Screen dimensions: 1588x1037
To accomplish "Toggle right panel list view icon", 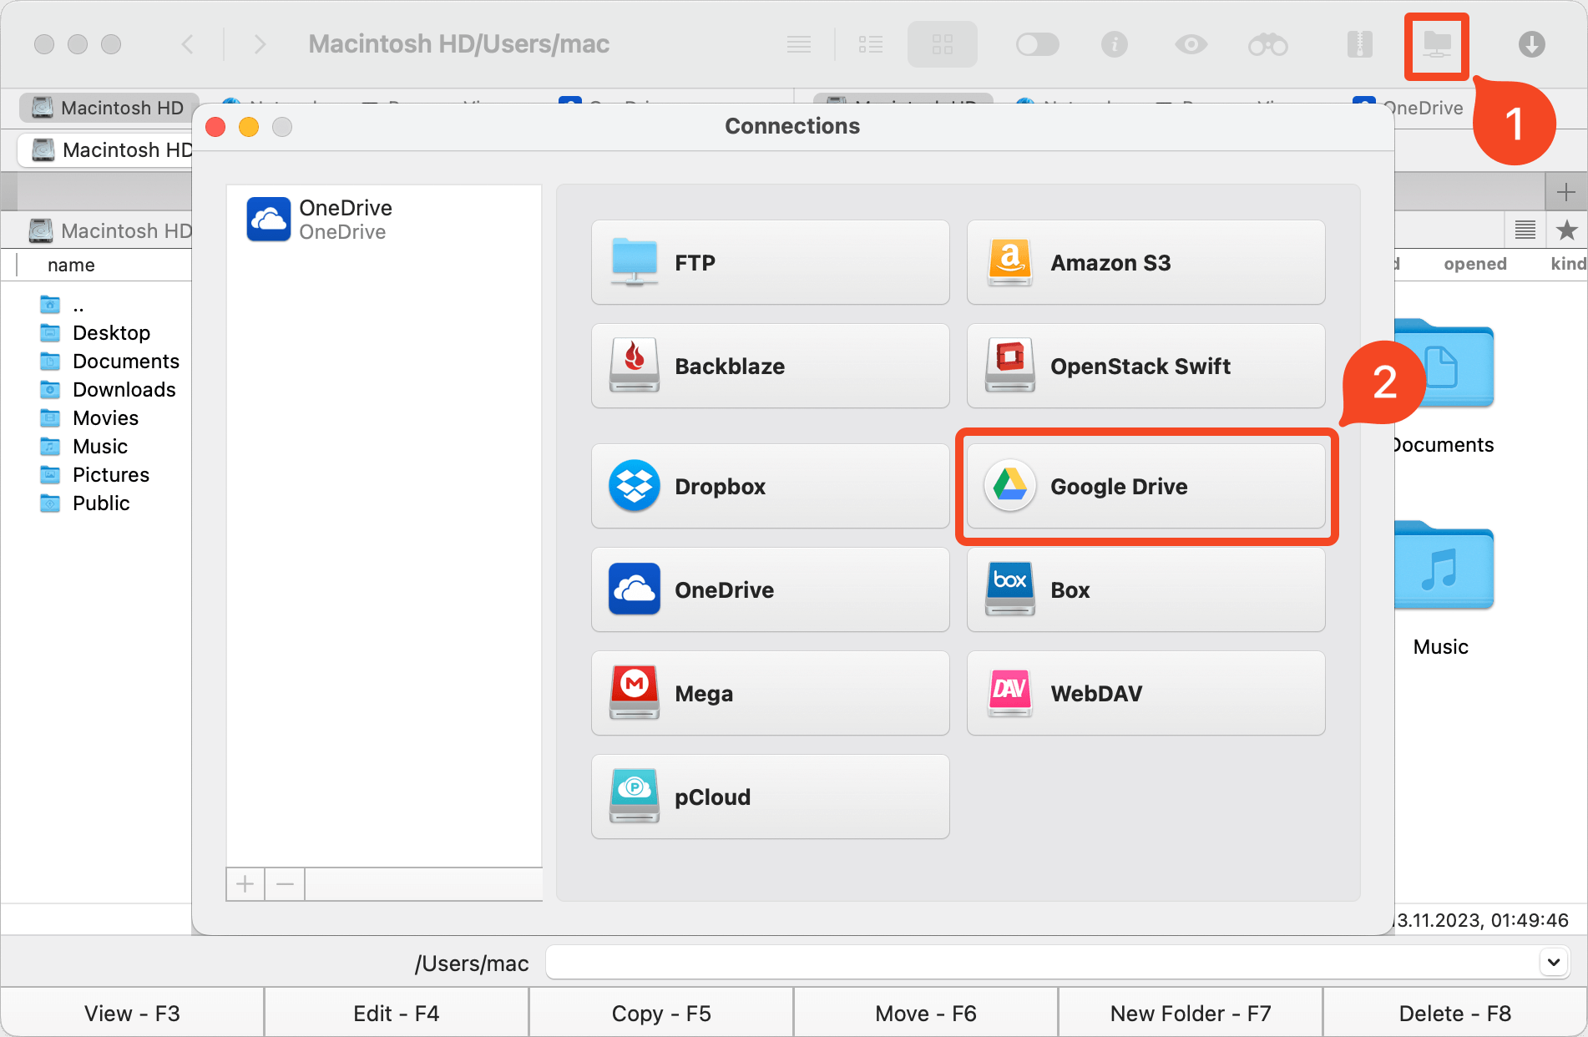I will (x=1525, y=230).
